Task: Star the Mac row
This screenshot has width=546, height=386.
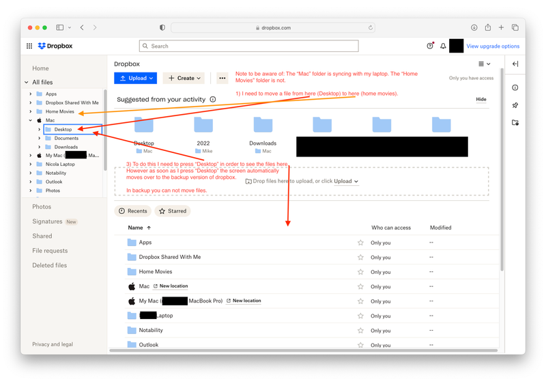Action: click(x=360, y=286)
